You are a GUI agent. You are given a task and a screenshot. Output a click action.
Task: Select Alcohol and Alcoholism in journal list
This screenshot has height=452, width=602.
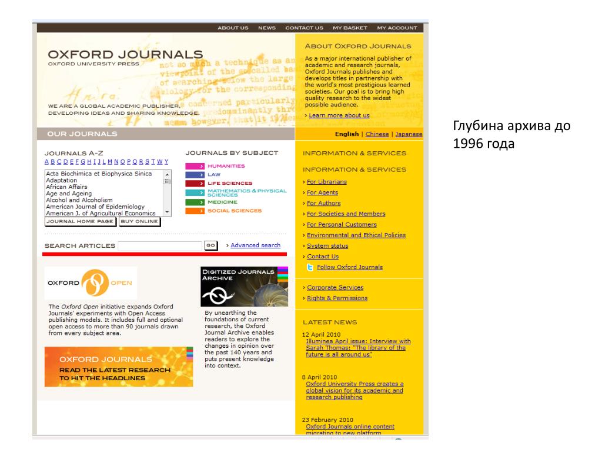[79, 200]
